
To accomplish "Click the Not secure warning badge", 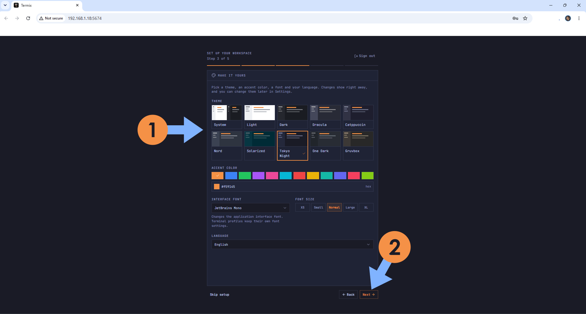I will click(51, 18).
